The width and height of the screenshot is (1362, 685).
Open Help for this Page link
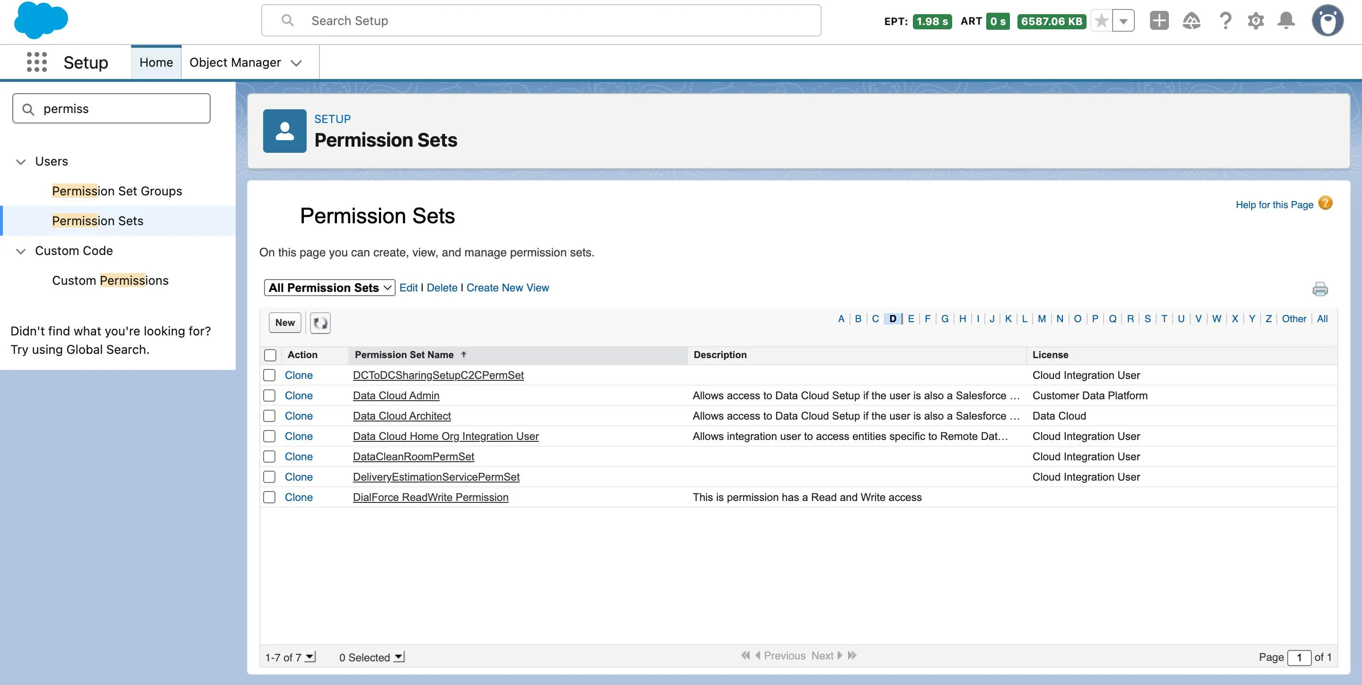pyautogui.click(x=1274, y=204)
